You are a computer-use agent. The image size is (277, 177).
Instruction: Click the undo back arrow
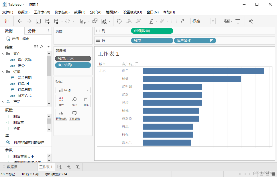20,21
